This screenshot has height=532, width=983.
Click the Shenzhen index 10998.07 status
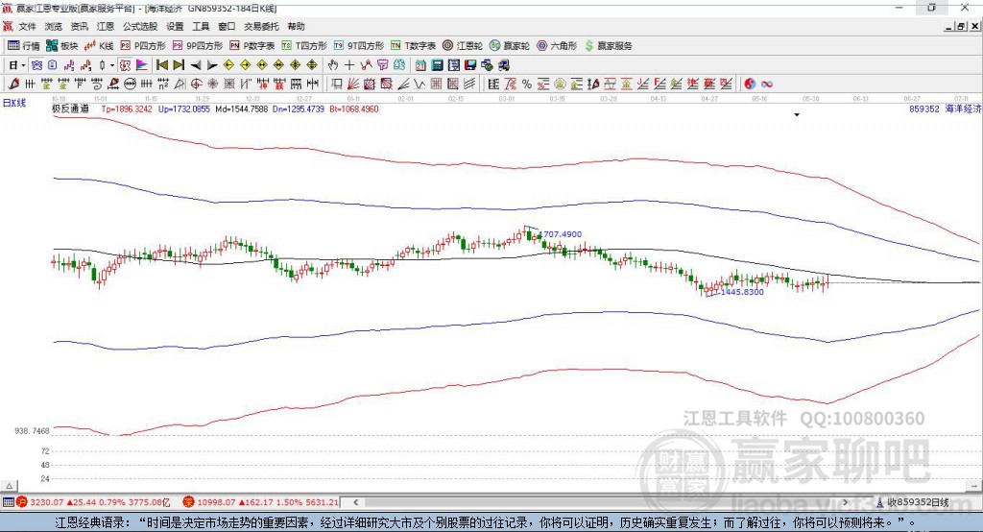pos(261,502)
